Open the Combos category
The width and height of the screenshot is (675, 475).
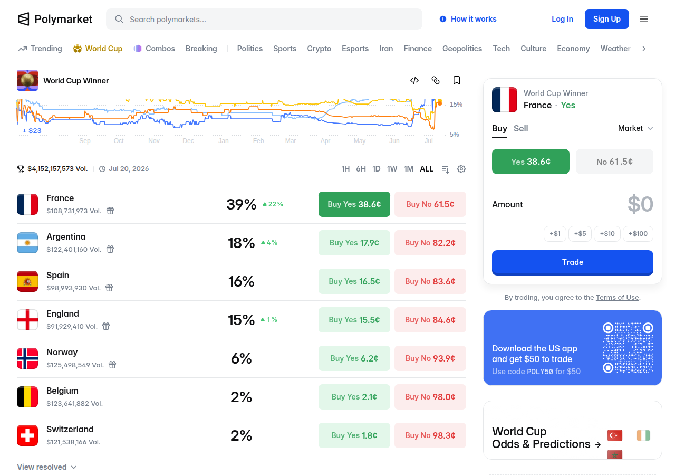pos(154,49)
